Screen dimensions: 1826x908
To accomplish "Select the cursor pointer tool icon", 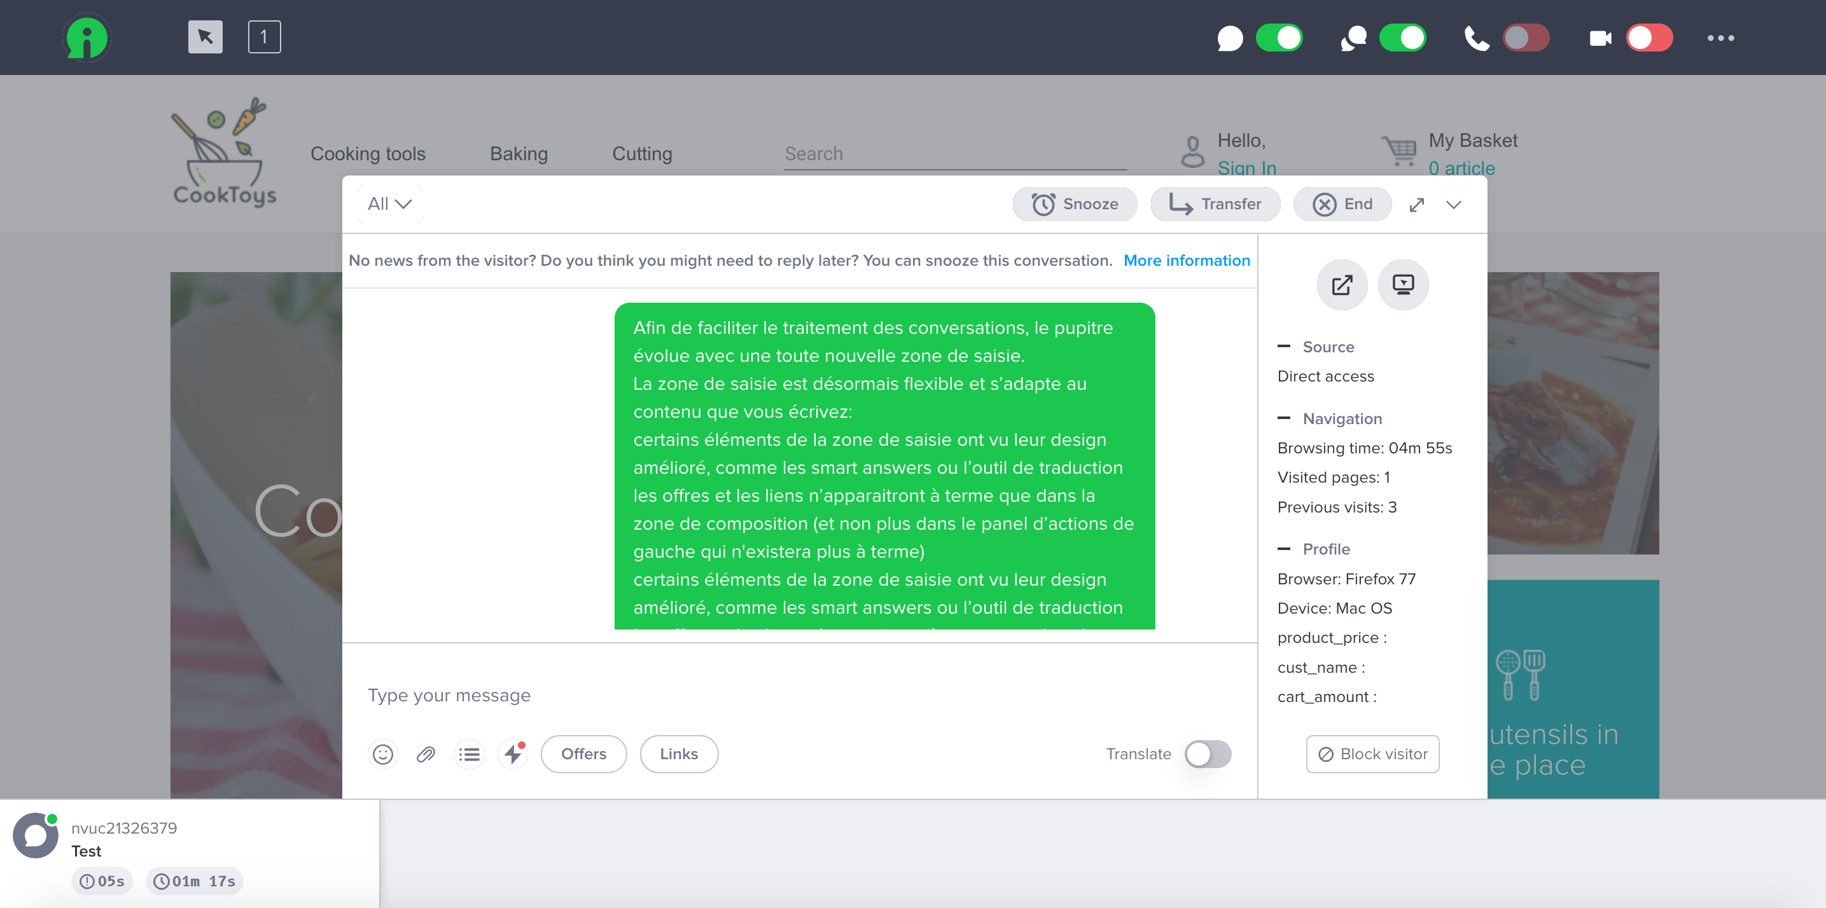I will click(205, 37).
